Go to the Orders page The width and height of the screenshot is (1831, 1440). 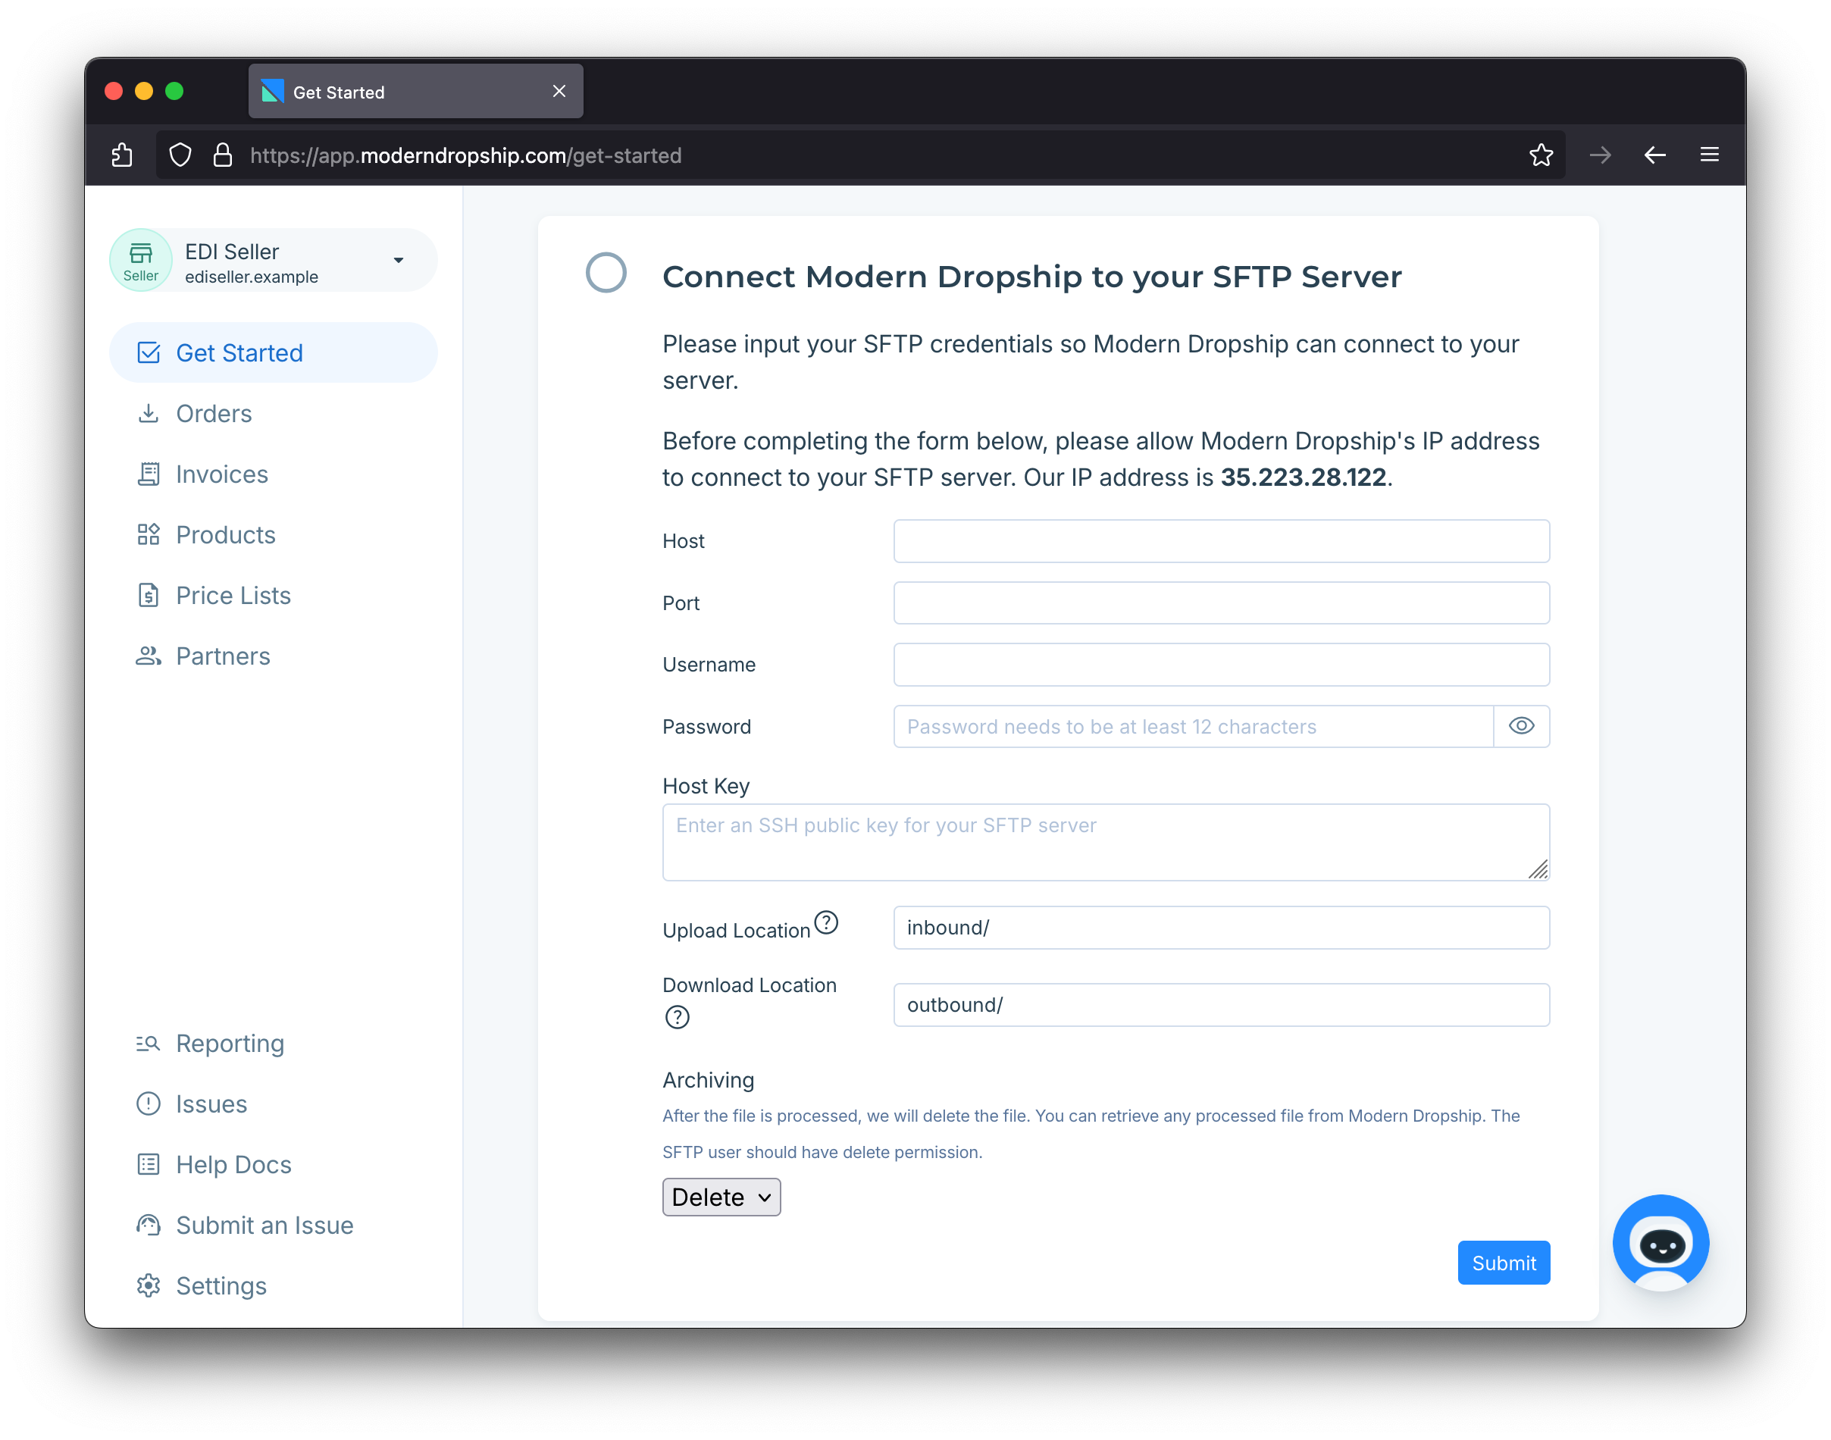tap(214, 413)
